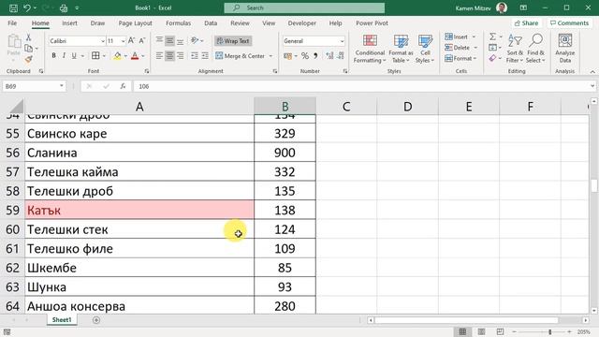Image resolution: width=599 pixels, height=337 pixels.
Task: Click the Cut scissors icon
Action: click(28, 37)
